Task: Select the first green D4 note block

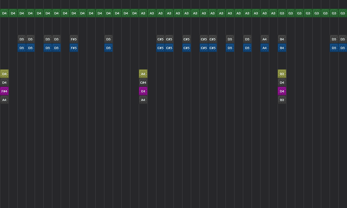Action: coord(4,13)
